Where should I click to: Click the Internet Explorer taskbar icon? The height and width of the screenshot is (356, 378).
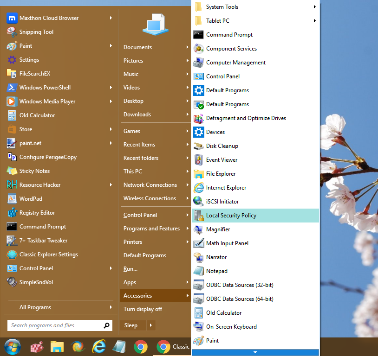click(x=99, y=347)
